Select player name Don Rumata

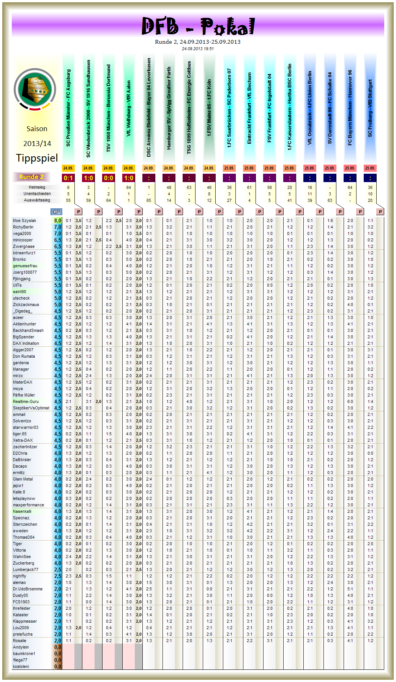[24, 356]
